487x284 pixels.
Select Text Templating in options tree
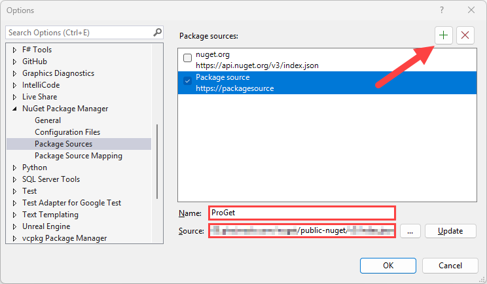tap(50, 215)
